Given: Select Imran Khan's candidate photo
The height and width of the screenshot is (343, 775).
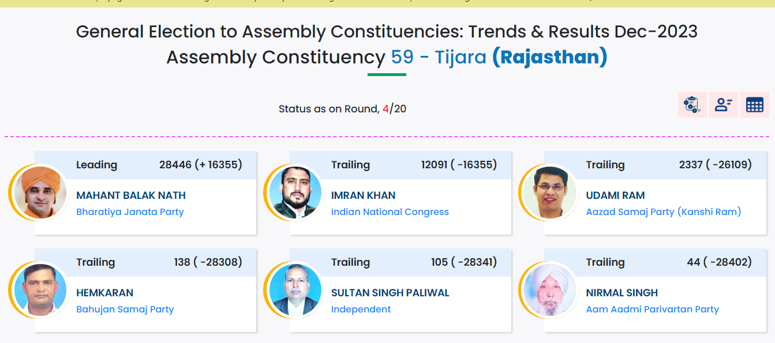Looking at the screenshot, I should [x=292, y=192].
